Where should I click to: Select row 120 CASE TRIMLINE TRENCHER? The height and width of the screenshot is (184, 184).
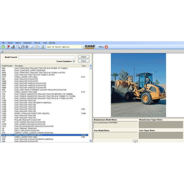(45, 129)
